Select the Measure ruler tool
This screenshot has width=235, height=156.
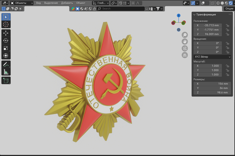point(6,72)
